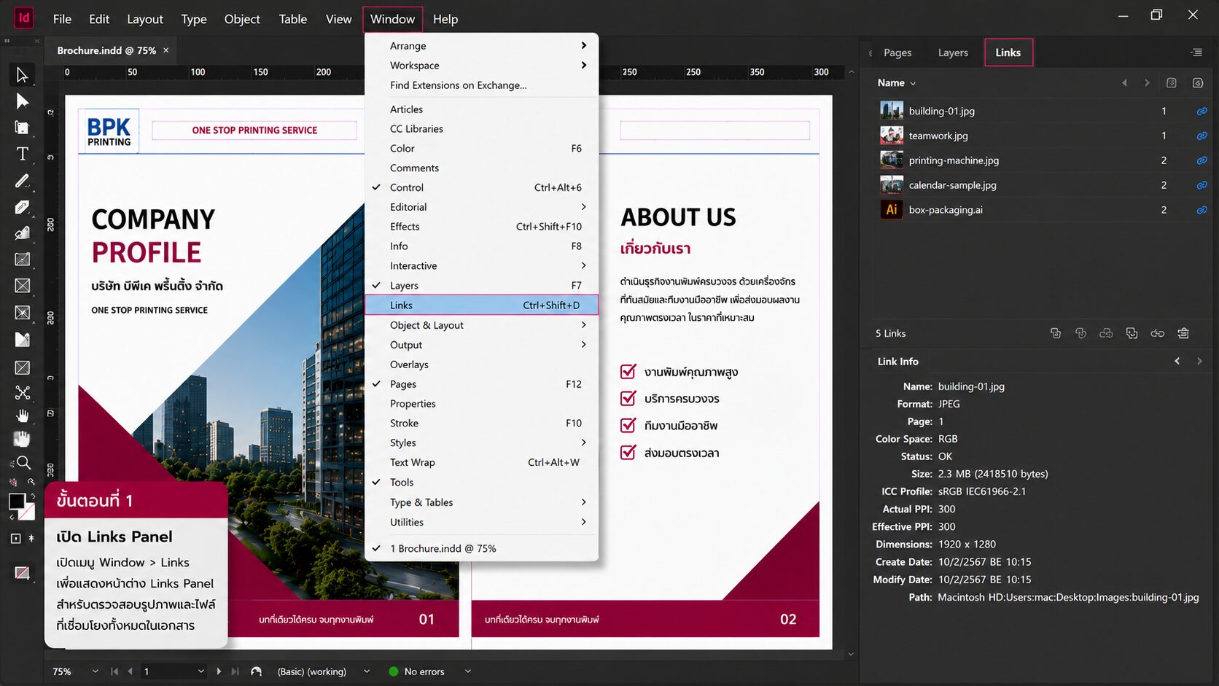Click link status icon for box-packaging.ai
Image resolution: width=1219 pixels, height=686 pixels.
(x=1201, y=210)
